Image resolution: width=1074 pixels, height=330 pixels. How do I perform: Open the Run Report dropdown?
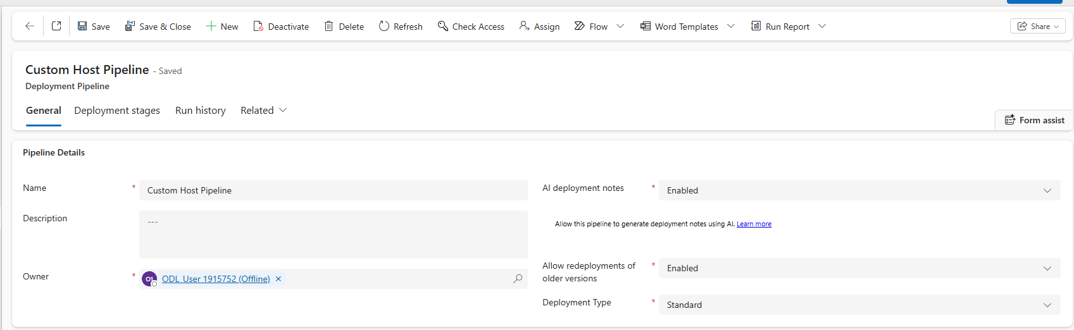coord(822,26)
